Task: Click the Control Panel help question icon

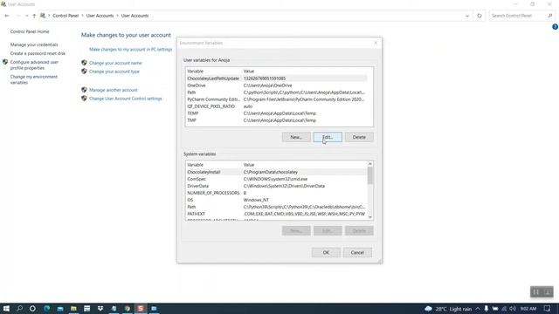Action: (555, 27)
